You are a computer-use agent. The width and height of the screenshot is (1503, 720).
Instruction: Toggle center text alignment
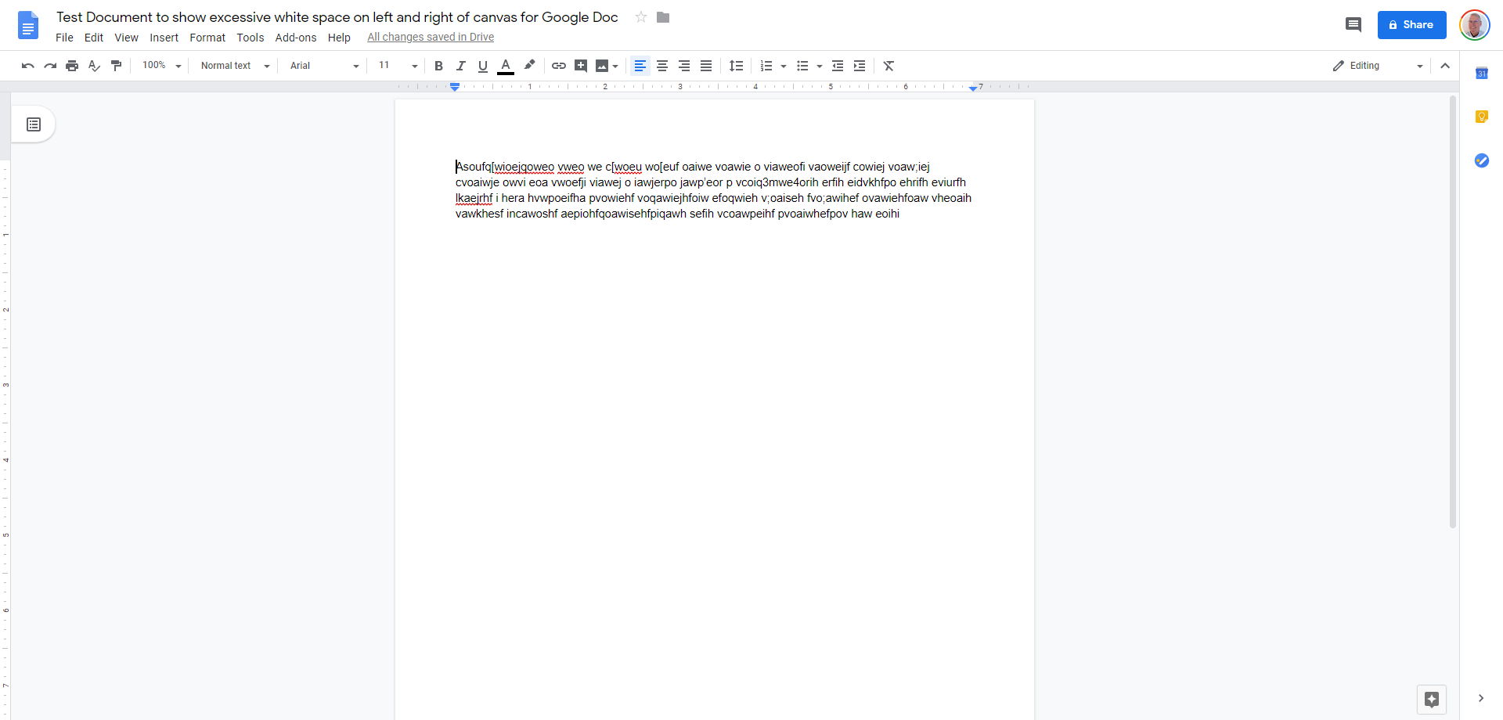(x=662, y=66)
